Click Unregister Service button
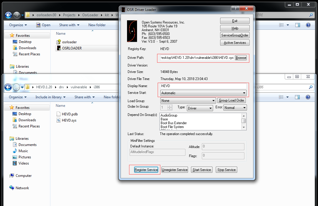Screen dimensions: 318x206 pyautogui.click(x=174, y=170)
